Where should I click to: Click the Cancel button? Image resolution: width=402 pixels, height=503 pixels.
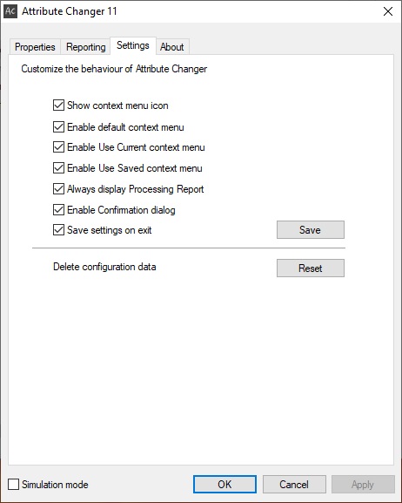click(294, 484)
